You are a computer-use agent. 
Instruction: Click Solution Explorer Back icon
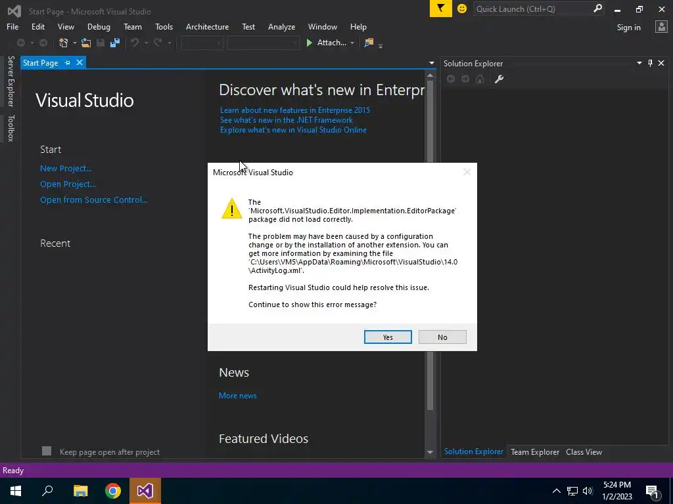coord(451,79)
